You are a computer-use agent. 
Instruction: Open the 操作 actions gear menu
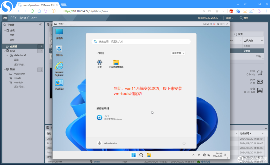[221, 24]
